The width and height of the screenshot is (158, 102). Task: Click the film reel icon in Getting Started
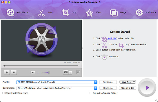pos(104,39)
